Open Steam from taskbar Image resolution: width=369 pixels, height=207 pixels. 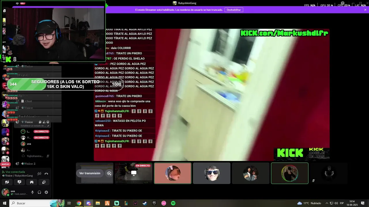(145, 203)
